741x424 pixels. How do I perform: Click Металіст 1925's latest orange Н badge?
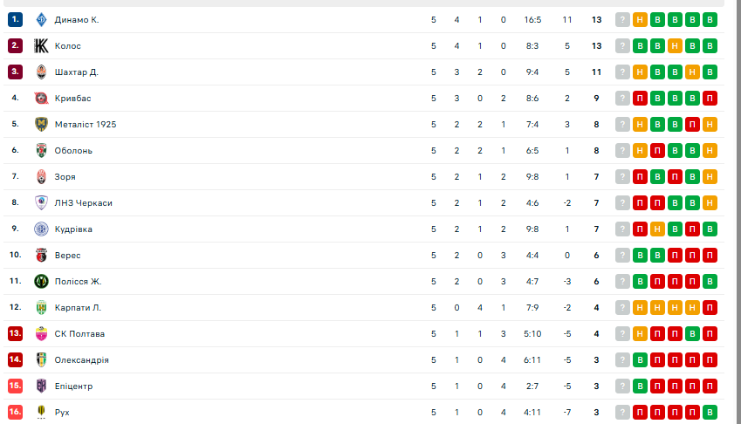710,125
